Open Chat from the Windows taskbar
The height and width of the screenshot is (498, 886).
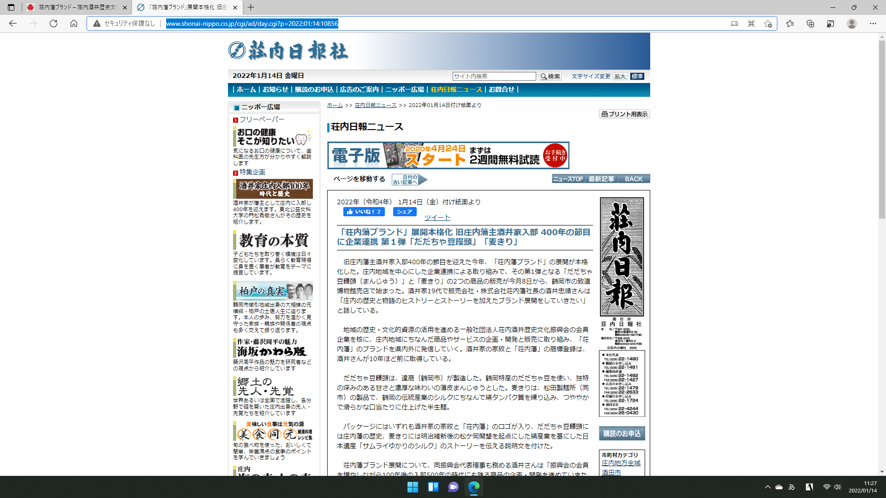454,487
